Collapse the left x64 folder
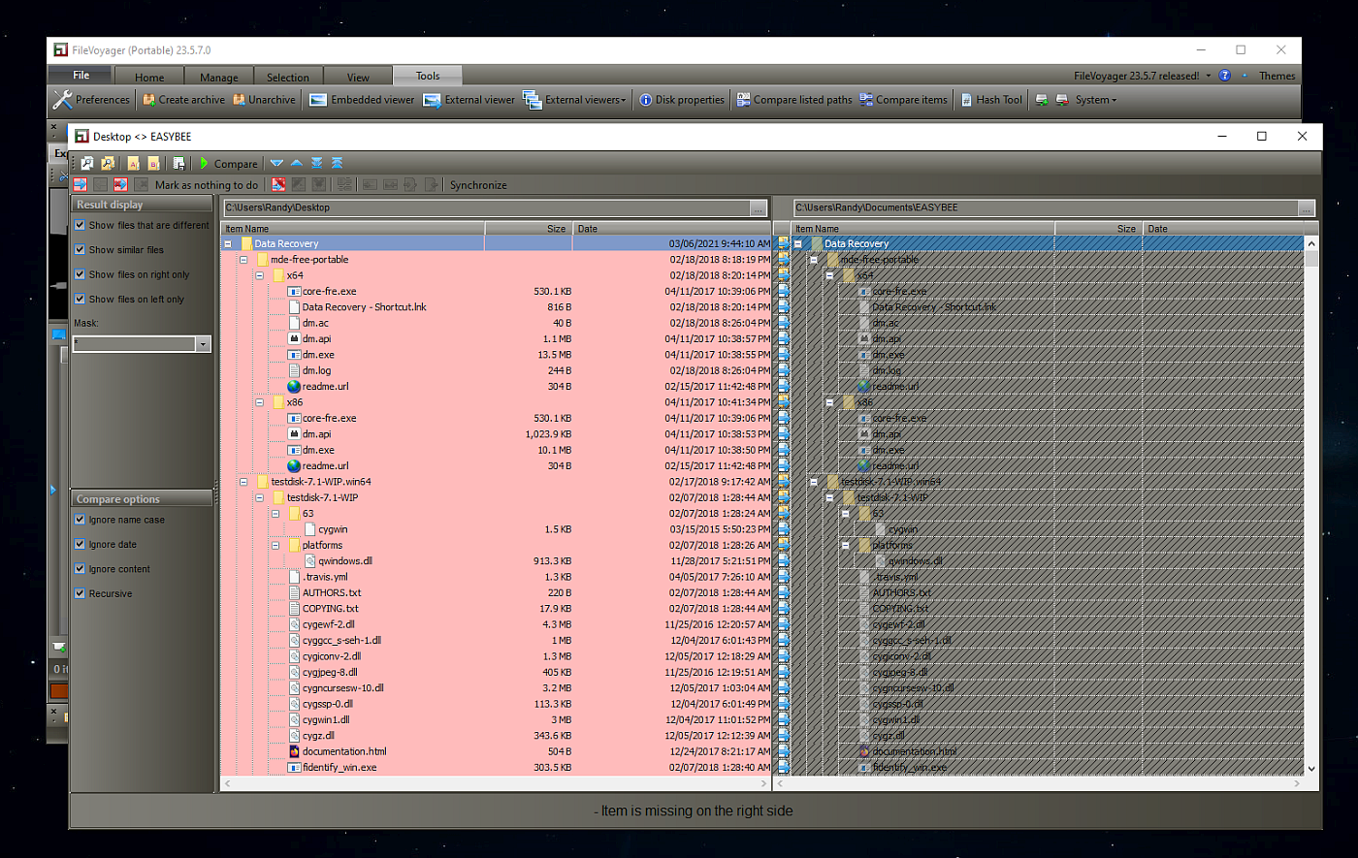The image size is (1358, 858). 259,275
